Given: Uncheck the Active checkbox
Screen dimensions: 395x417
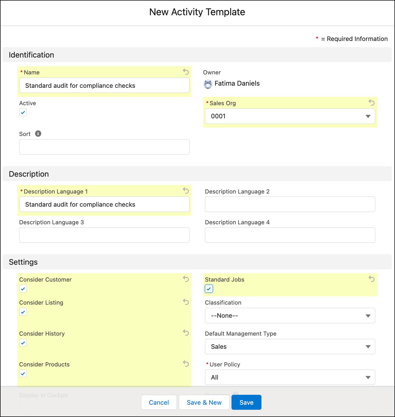Looking at the screenshot, I should click(x=23, y=112).
